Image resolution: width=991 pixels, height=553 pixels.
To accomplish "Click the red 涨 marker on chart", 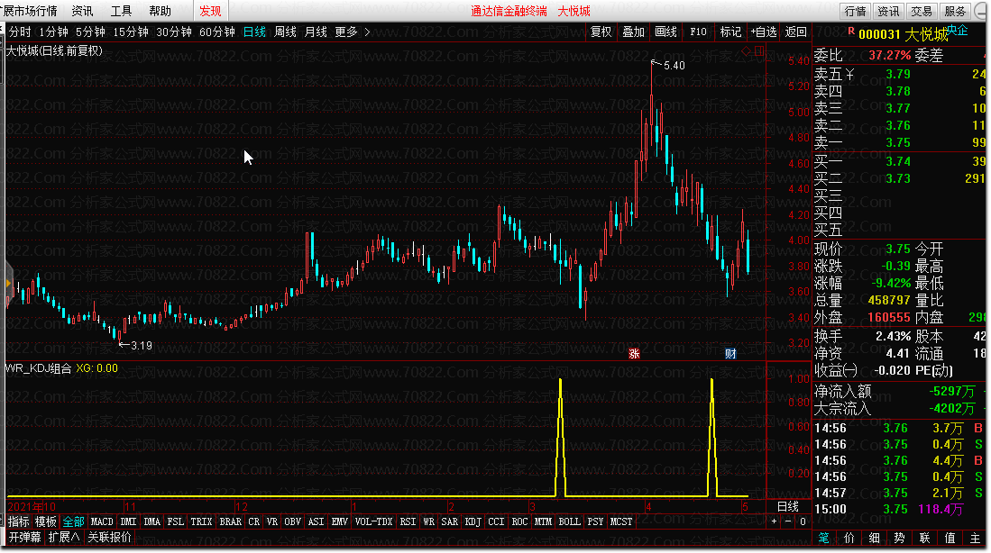I will click(634, 354).
